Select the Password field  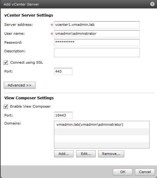[97, 42]
